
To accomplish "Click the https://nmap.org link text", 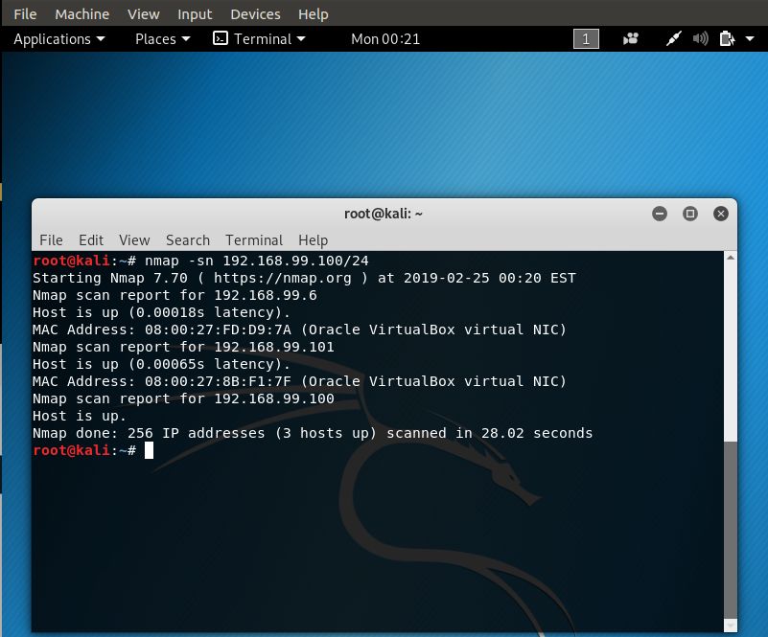I will coord(283,278).
